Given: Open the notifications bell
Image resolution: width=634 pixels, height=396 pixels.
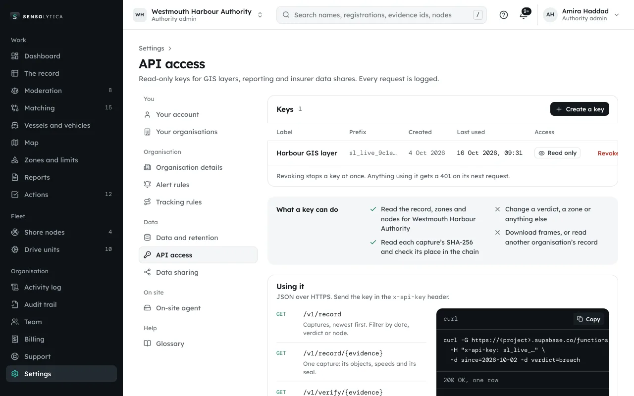Looking at the screenshot, I should click(x=524, y=15).
